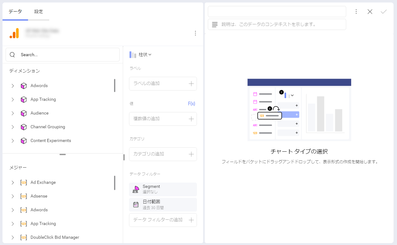Image resolution: width=397 pixels, height=245 pixels.
Task: Switch to the 設定 tab
Action: [x=39, y=12]
